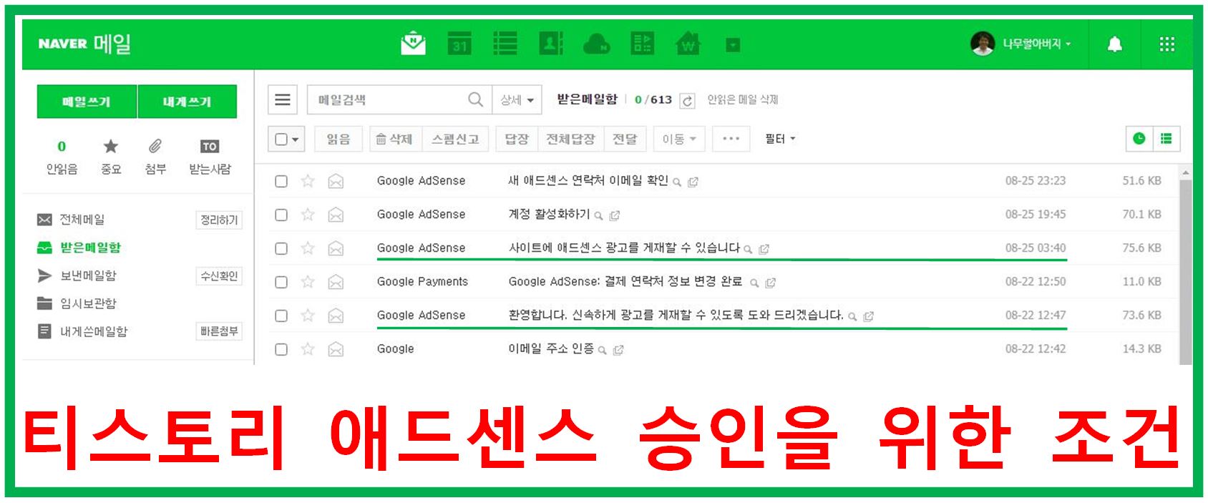Open the 나무할아버지 account menu
Screen dimensions: 1208x503
(x=1036, y=44)
